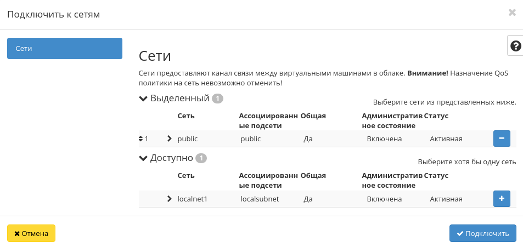Click the reorder arrows on public row
The image size is (523, 248).
point(141,139)
